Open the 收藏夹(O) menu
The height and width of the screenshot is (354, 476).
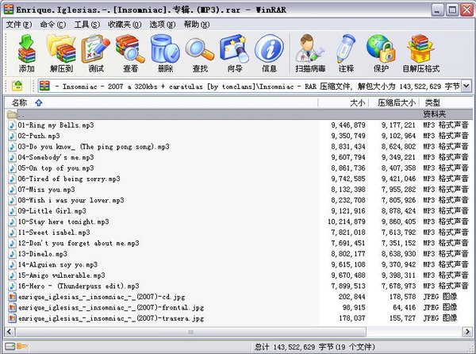125,25
